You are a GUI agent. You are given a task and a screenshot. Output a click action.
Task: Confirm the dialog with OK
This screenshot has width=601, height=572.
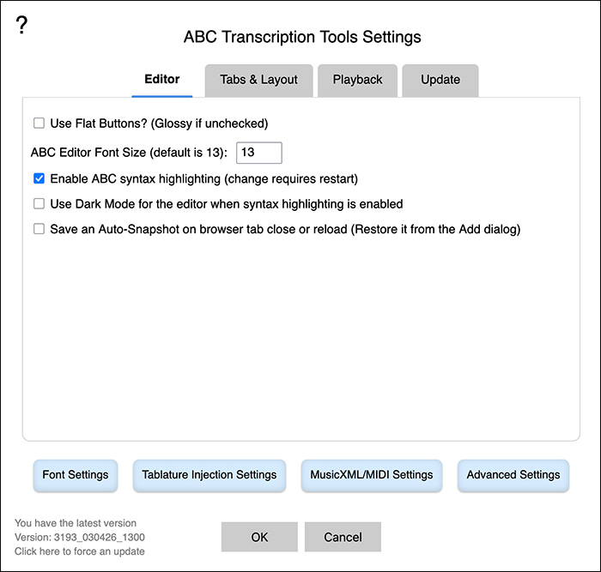[x=259, y=537]
